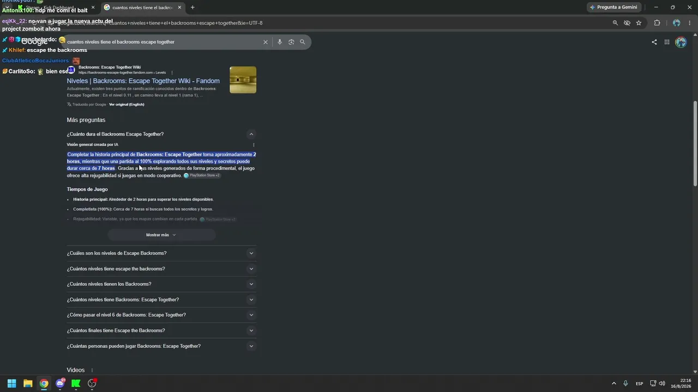Open the Chrome extensions puzzle icon

[657, 23]
